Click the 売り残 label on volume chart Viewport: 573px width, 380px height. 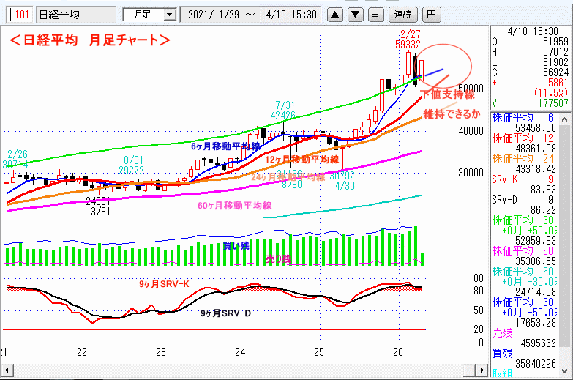point(279,259)
